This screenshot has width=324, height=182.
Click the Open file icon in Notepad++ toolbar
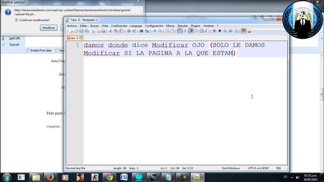coord(76,31)
